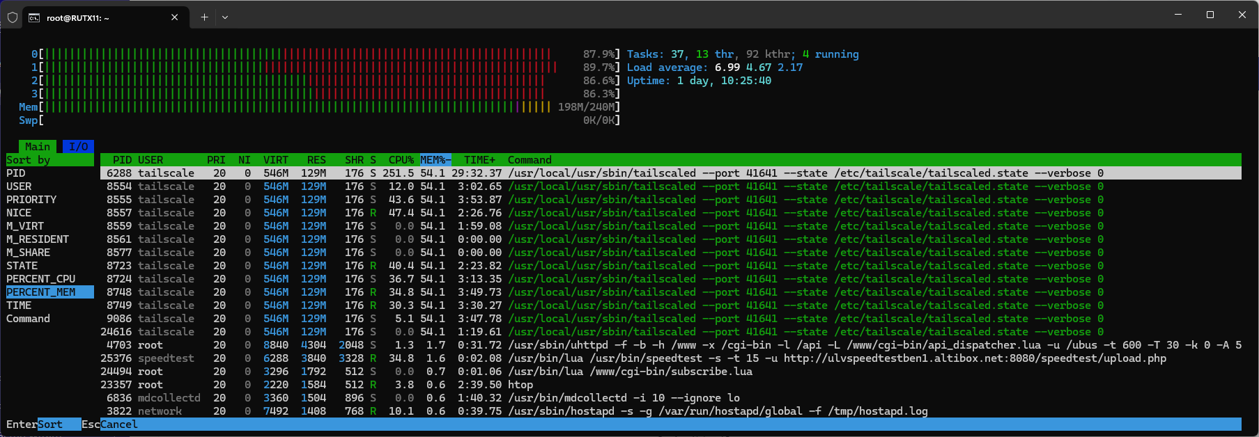The image size is (1259, 437).
Task: Click the shield icon left of terminal tab
Action: [x=13, y=17]
